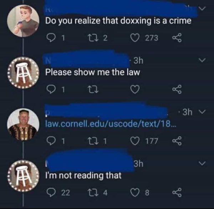Retweet the law.cornell.edu link tweet
Image resolution: width=214 pixels, height=209 pixels.
93,141
